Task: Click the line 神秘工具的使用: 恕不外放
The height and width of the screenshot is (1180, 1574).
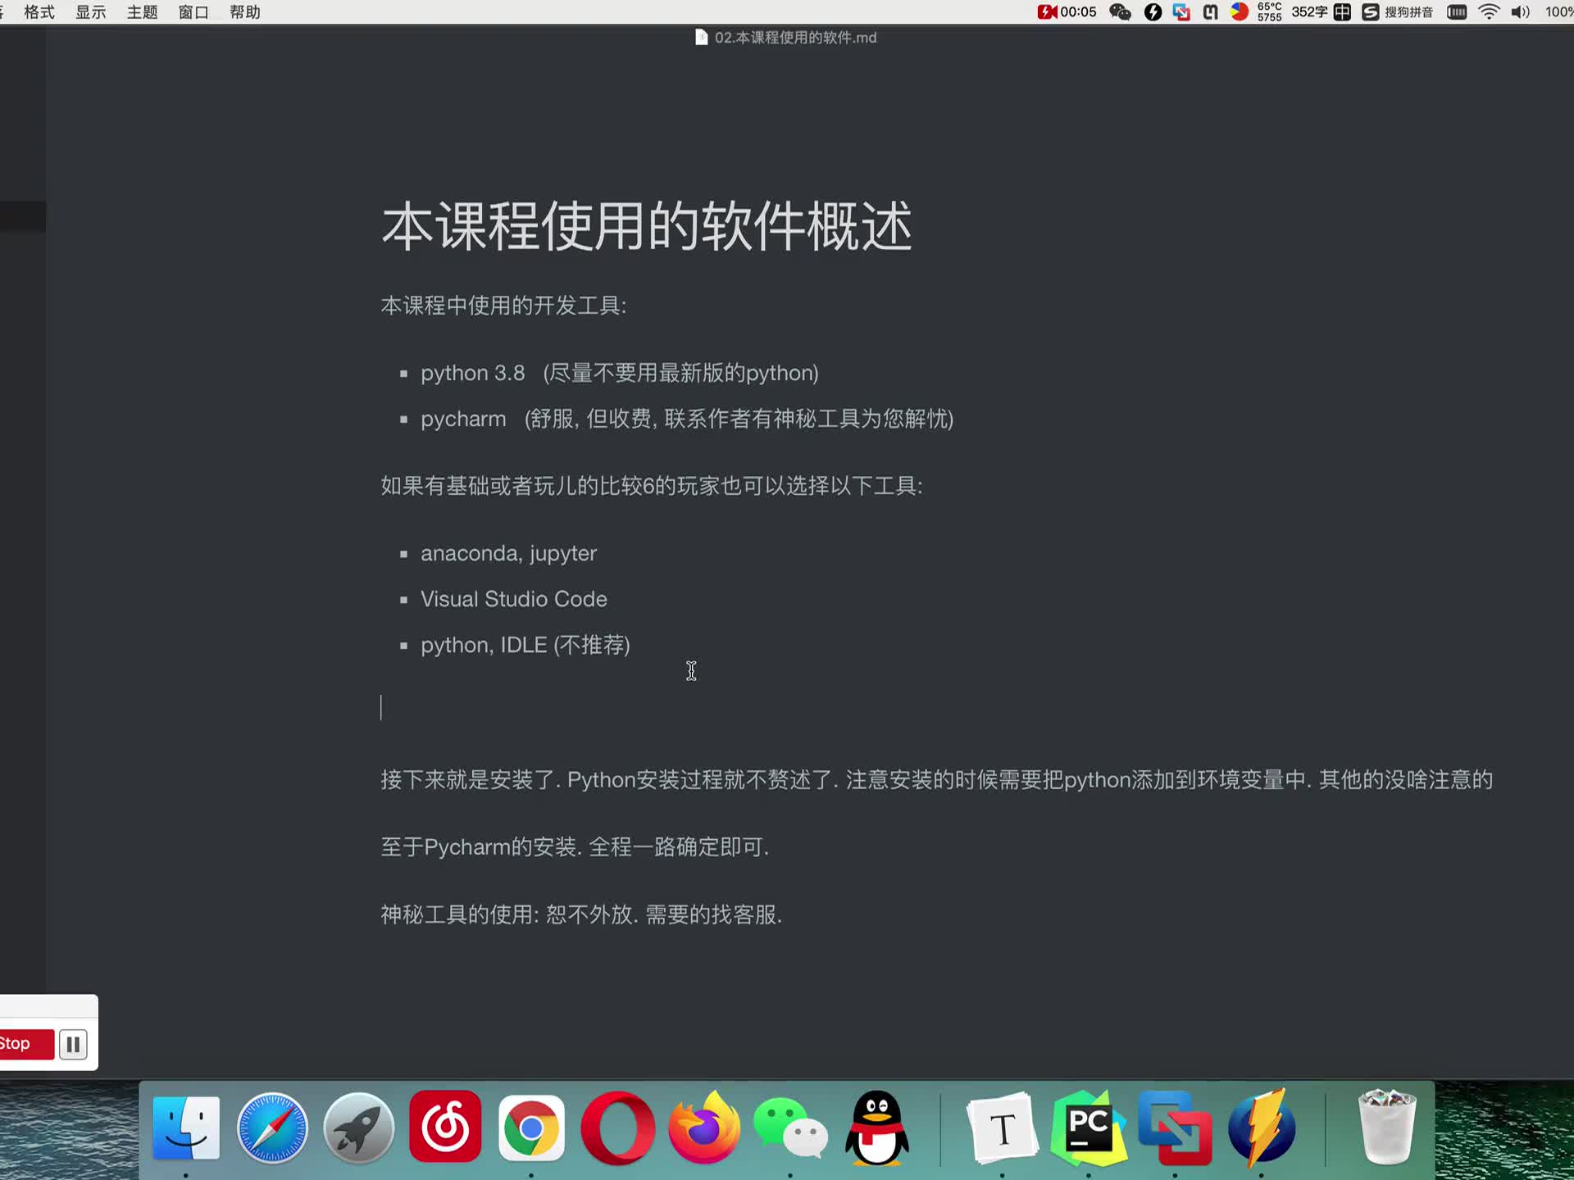Action: pyautogui.click(x=581, y=914)
